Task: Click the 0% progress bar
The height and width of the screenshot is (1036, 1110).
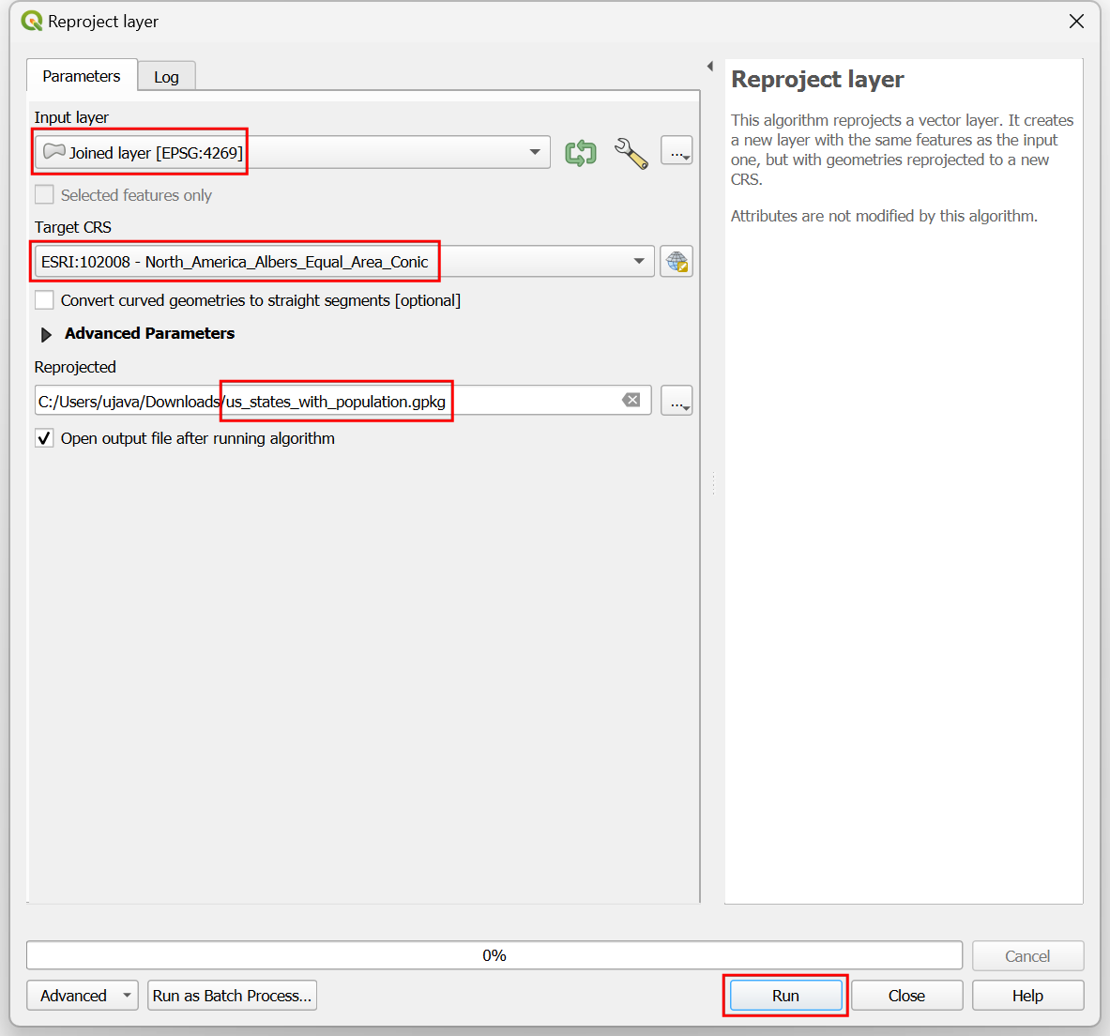Action: tap(494, 955)
